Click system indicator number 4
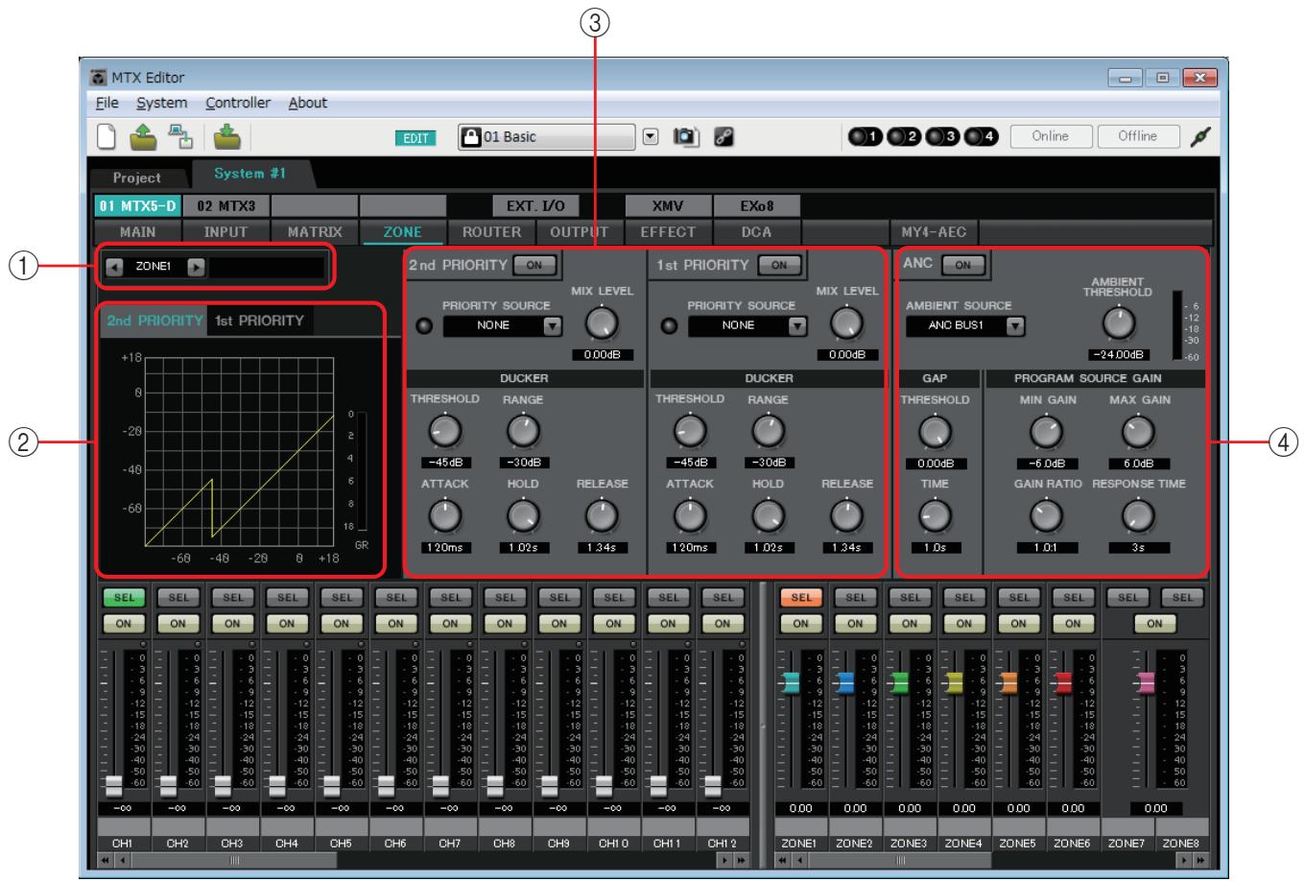Screen dimensions: 1305x881 (x=982, y=137)
